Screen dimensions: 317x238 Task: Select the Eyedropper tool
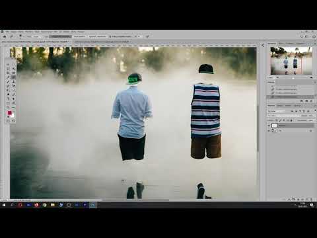click(x=8, y=77)
